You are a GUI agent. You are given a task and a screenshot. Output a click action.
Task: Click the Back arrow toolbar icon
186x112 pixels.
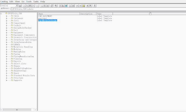click(x=77, y=6)
